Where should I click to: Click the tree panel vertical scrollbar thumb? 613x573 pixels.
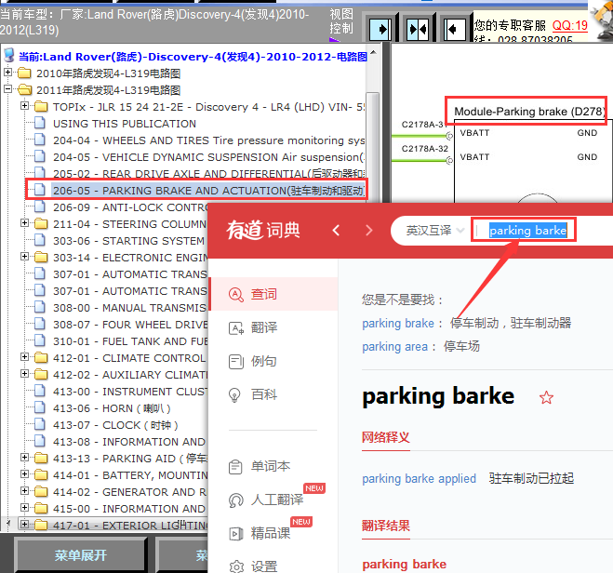[x=373, y=149]
